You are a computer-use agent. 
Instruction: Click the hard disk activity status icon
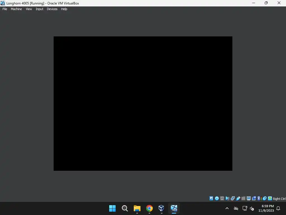pyautogui.click(x=211, y=198)
